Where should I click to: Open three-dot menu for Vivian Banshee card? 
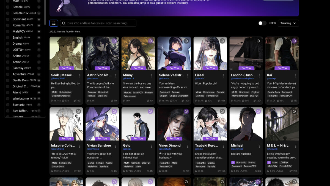pyautogui.click(x=116, y=146)
